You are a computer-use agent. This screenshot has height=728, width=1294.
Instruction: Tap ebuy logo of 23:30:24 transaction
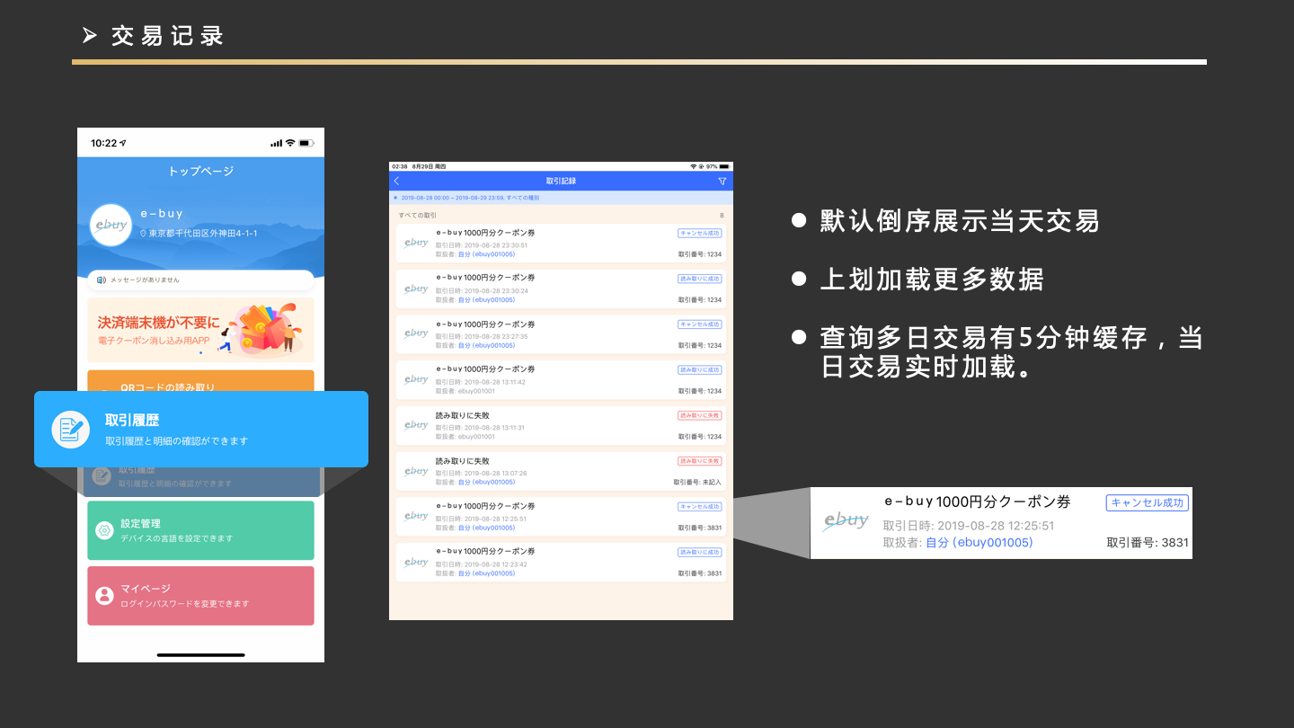tap(416, 289)
